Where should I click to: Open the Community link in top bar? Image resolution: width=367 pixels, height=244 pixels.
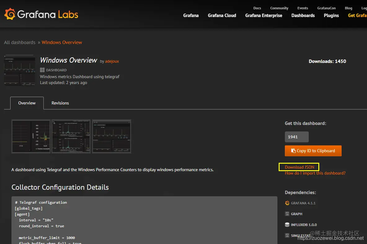coord(279,8)
